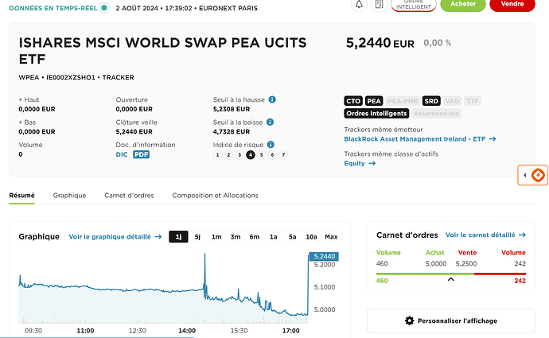Click the Seuil à la hausse value 5,2308 EUR
The width and height of the screenshot is (549, 338).
coord(232,109)
